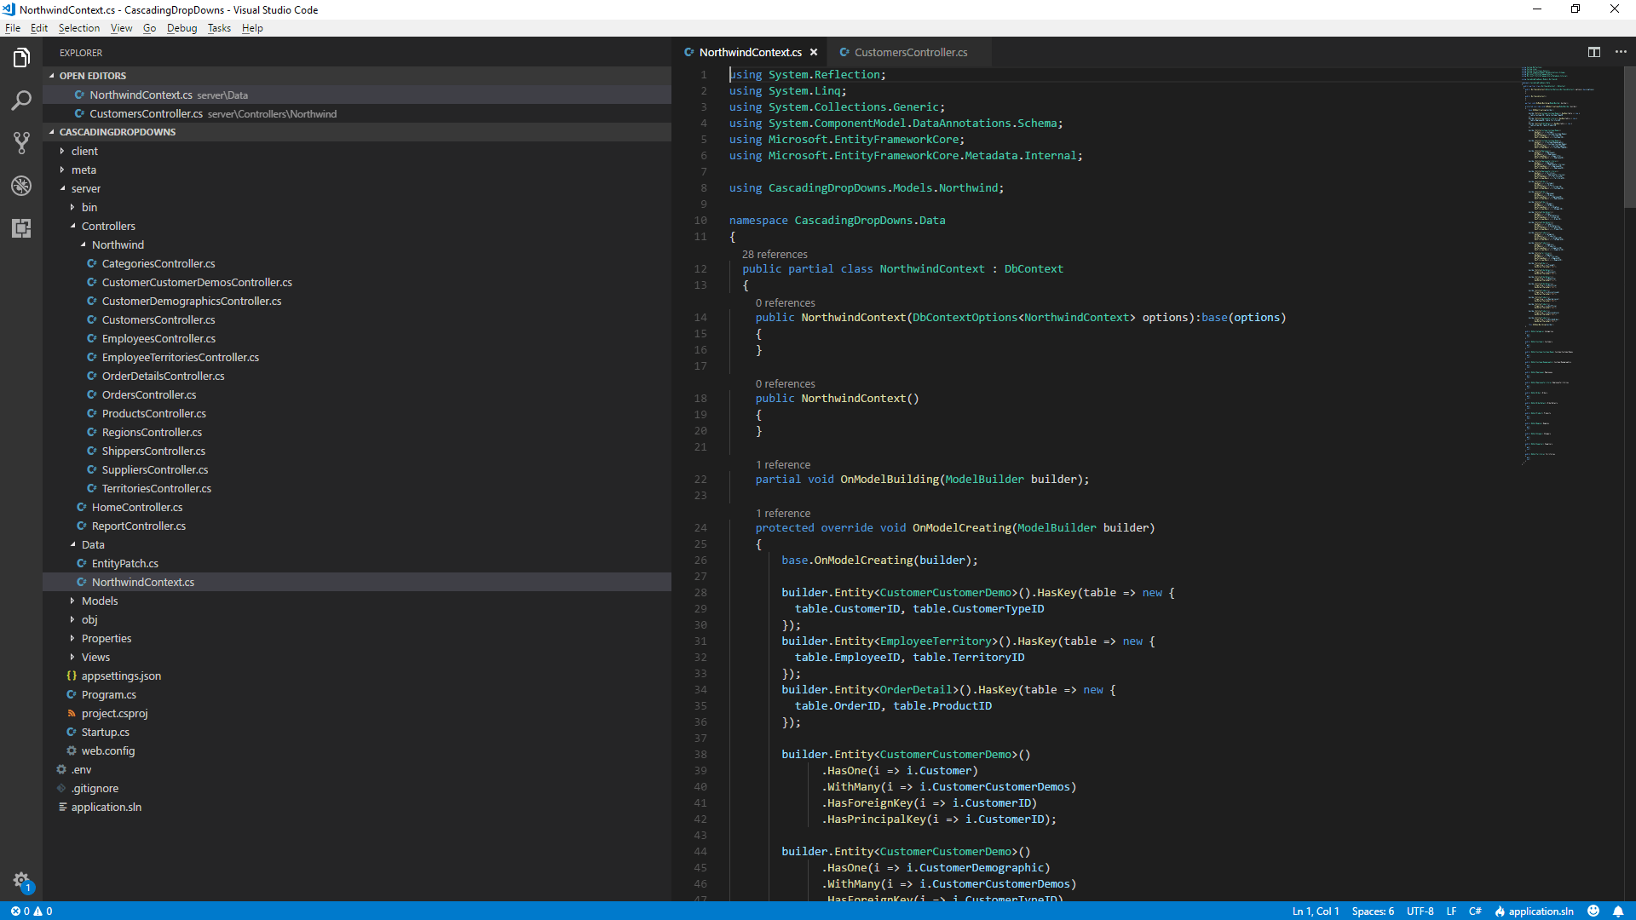
Task: Collapse the Data folder
Action: 72,545
